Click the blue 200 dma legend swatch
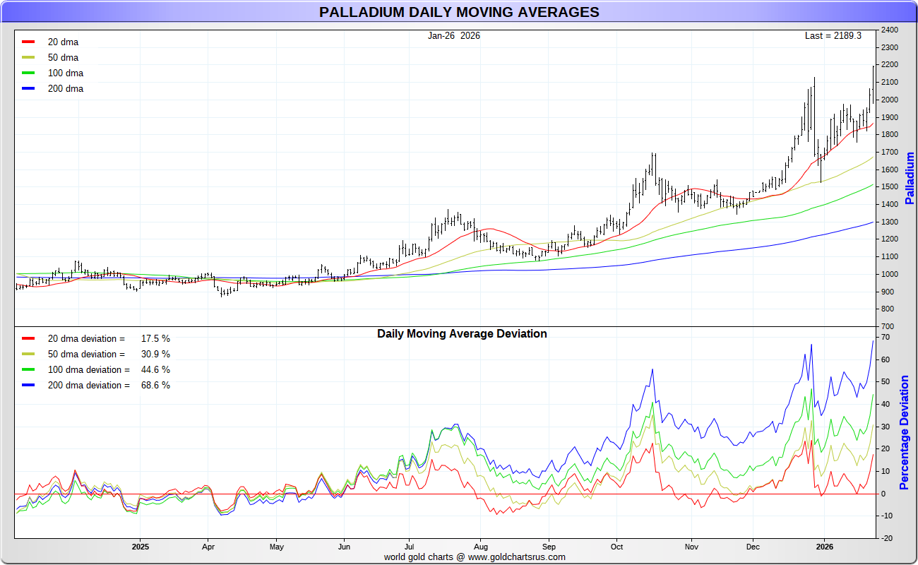This screenshot has width=918, height=565. pos(28,89)
